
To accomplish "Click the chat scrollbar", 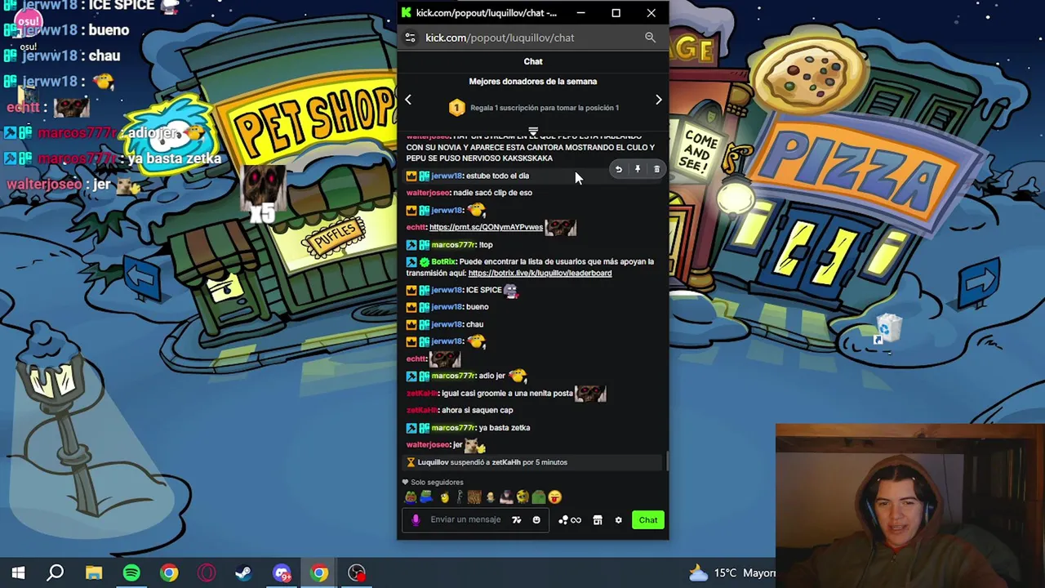I will tap(666, 461).
